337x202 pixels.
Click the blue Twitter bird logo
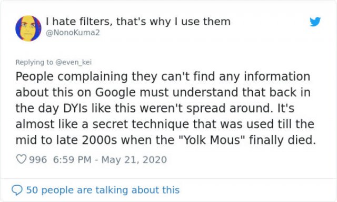pyautogui.click(x=315, y=22)
